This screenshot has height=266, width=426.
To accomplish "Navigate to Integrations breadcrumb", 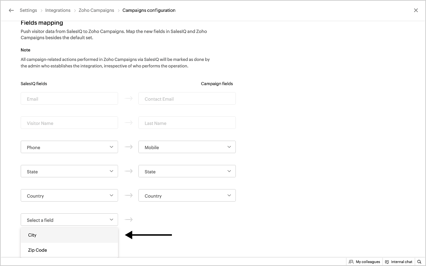I will coord(58,10).
